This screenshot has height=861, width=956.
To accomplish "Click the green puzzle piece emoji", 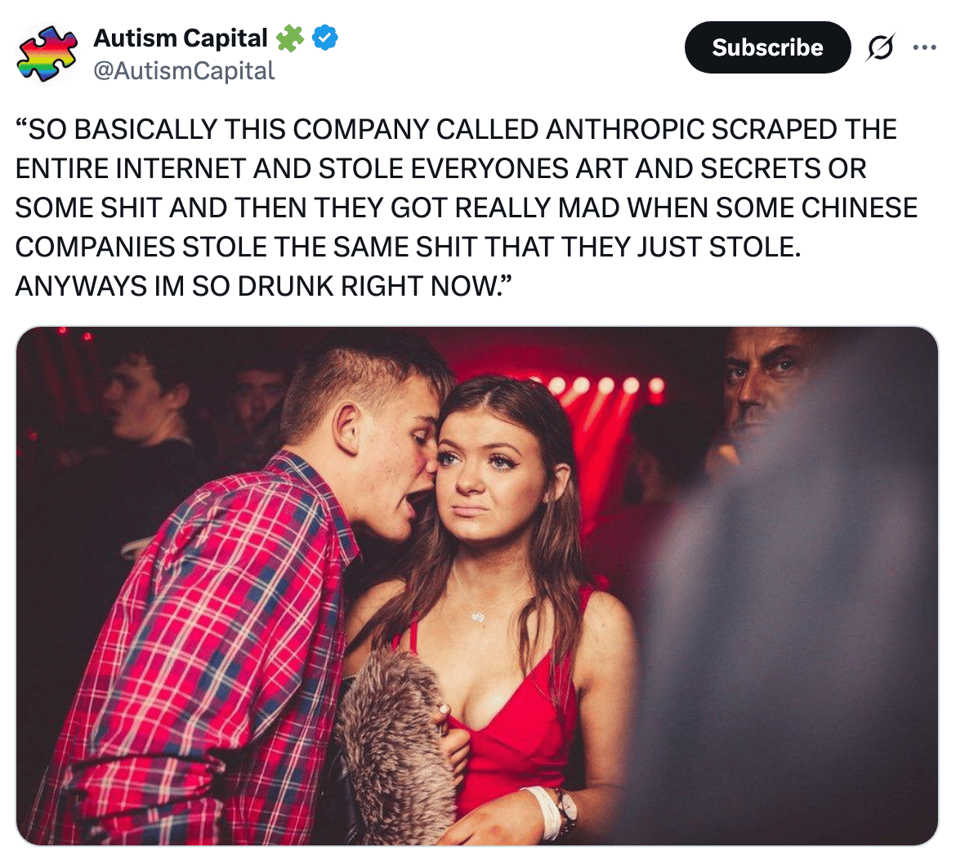I will click(x=289, y=38).
